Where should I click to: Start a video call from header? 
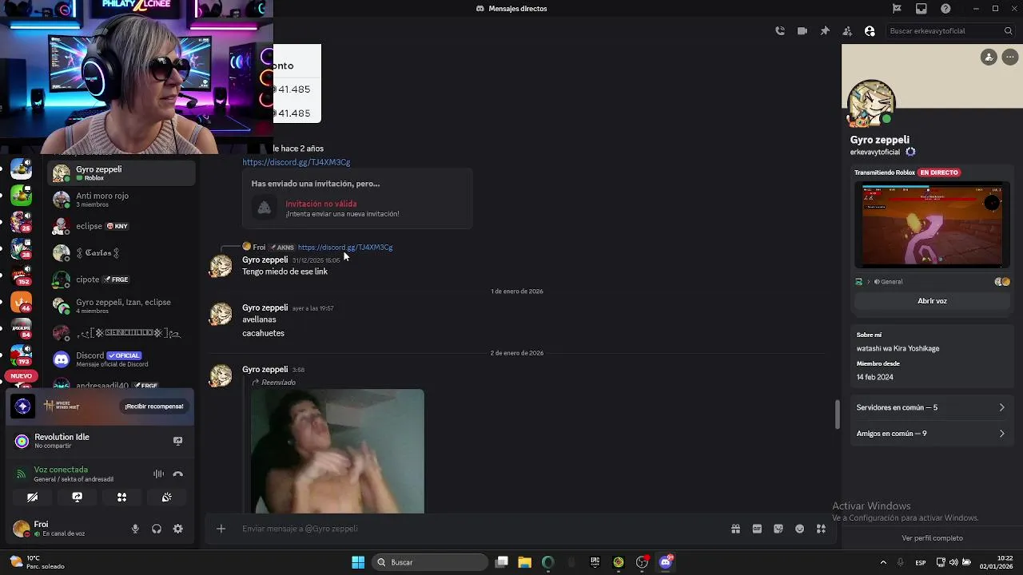pos(802,31)
